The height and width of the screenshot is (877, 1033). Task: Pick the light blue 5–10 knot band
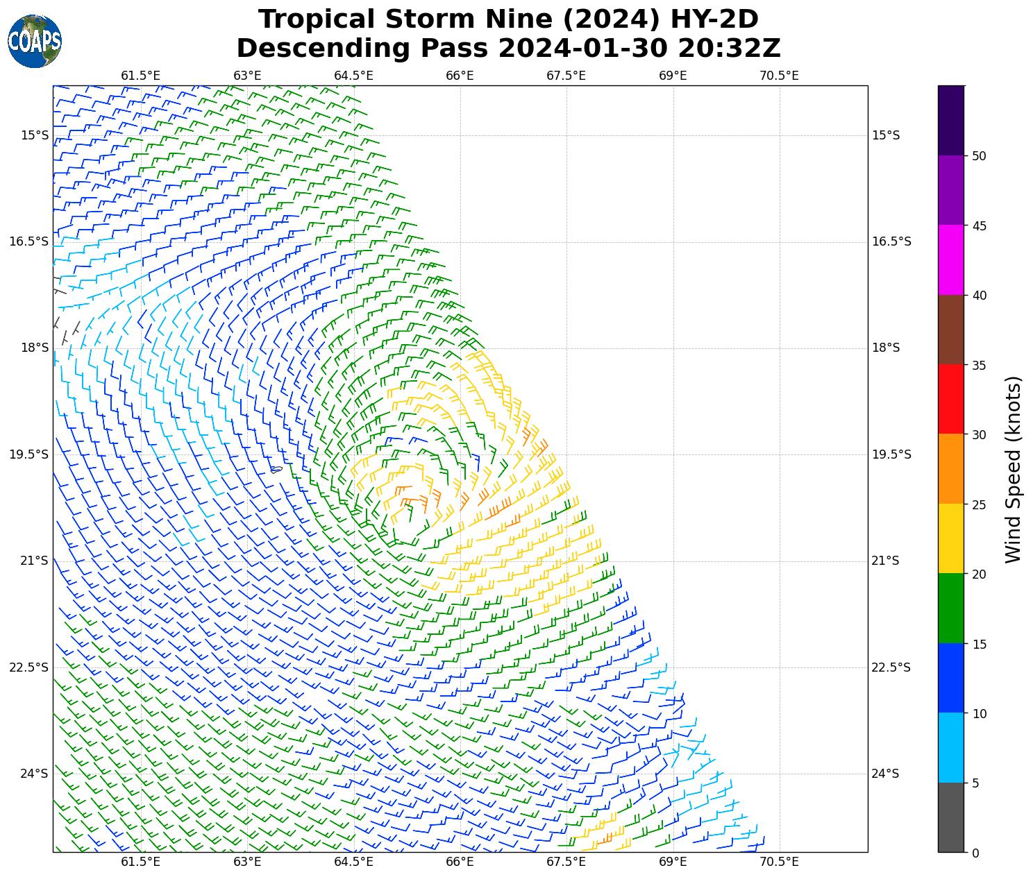(x=950, y=747)
